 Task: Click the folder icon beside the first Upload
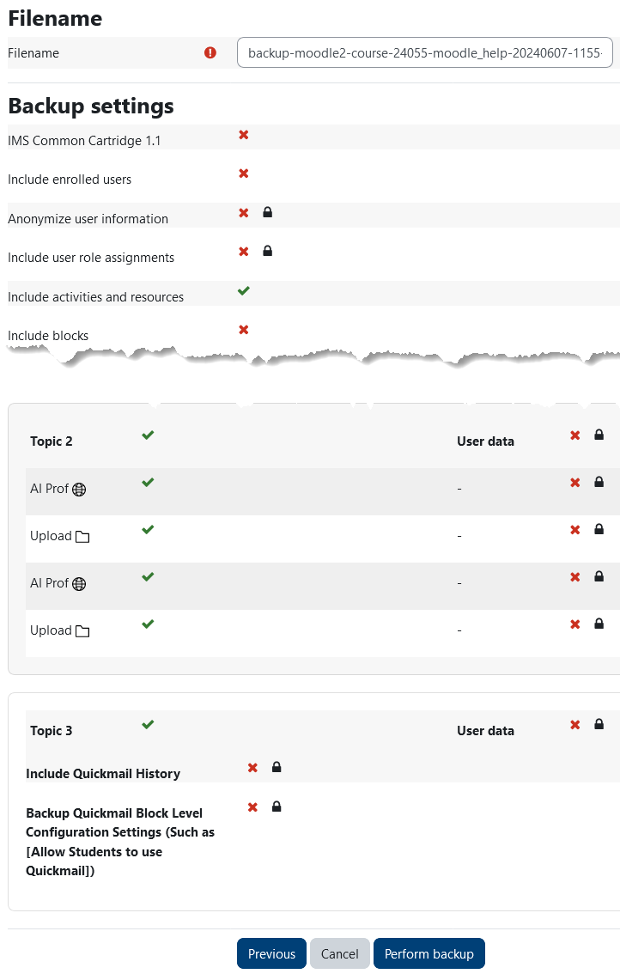(x=82, y=537)
